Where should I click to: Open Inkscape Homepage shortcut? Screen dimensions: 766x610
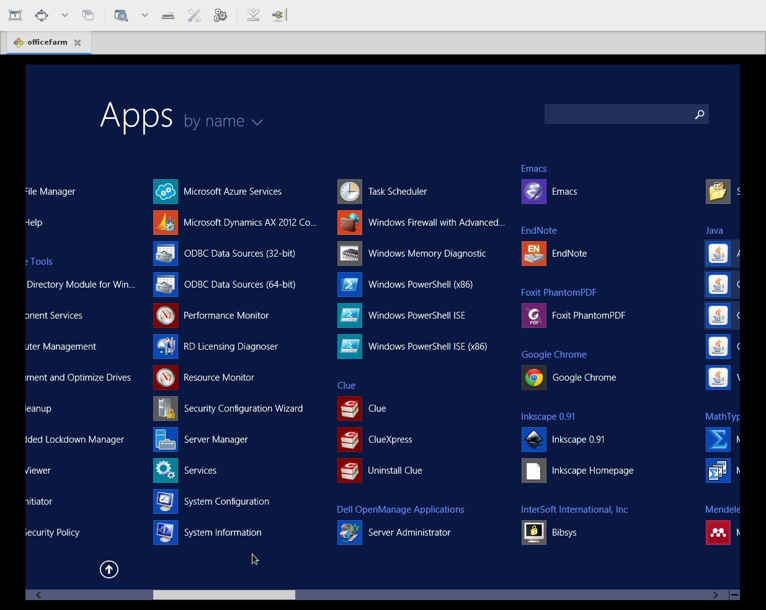click(x=577, y=471)
